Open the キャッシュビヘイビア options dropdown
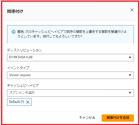The height and width of the screenshot is (125, 140). [x=71, y=93]
